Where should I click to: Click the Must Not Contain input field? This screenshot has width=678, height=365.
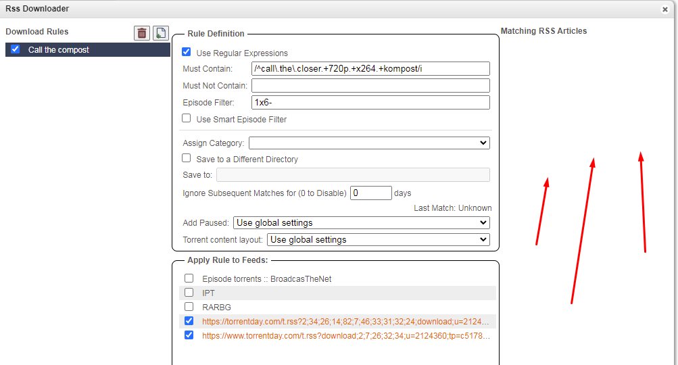pyautogui.click(x=370, y=85)
